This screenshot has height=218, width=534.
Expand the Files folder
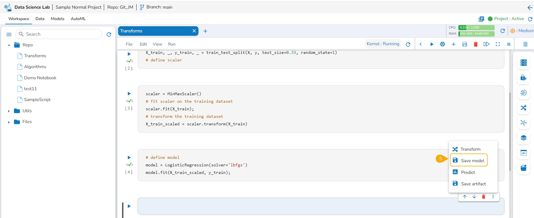9,122
